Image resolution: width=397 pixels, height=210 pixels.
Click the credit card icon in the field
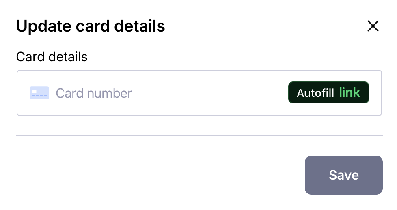39,93
